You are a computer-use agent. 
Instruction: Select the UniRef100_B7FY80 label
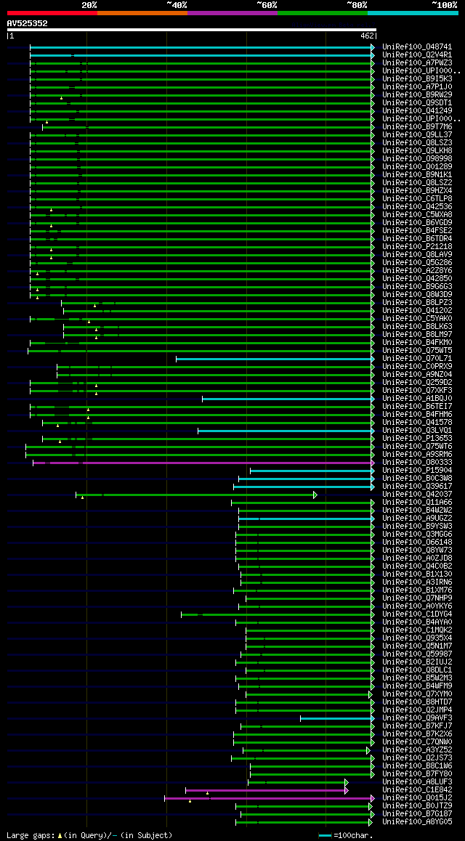(x=417, y=774)
